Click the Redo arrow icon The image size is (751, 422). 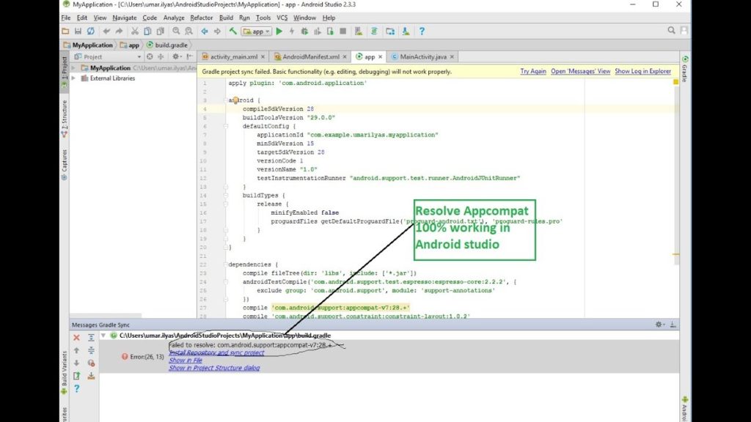[x=119, y=31]
